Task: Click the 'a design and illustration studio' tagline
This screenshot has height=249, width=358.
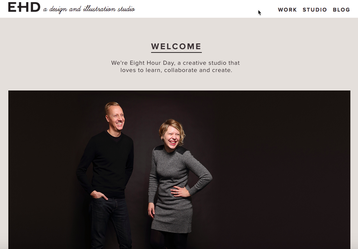Action: point(89,9)
